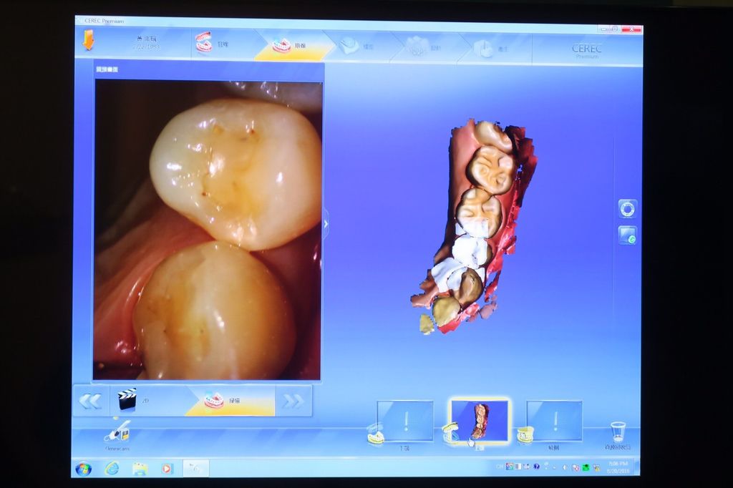Screen dimensions: 733x488
Task: Click the patient name in the header
Action: point(146,39)
